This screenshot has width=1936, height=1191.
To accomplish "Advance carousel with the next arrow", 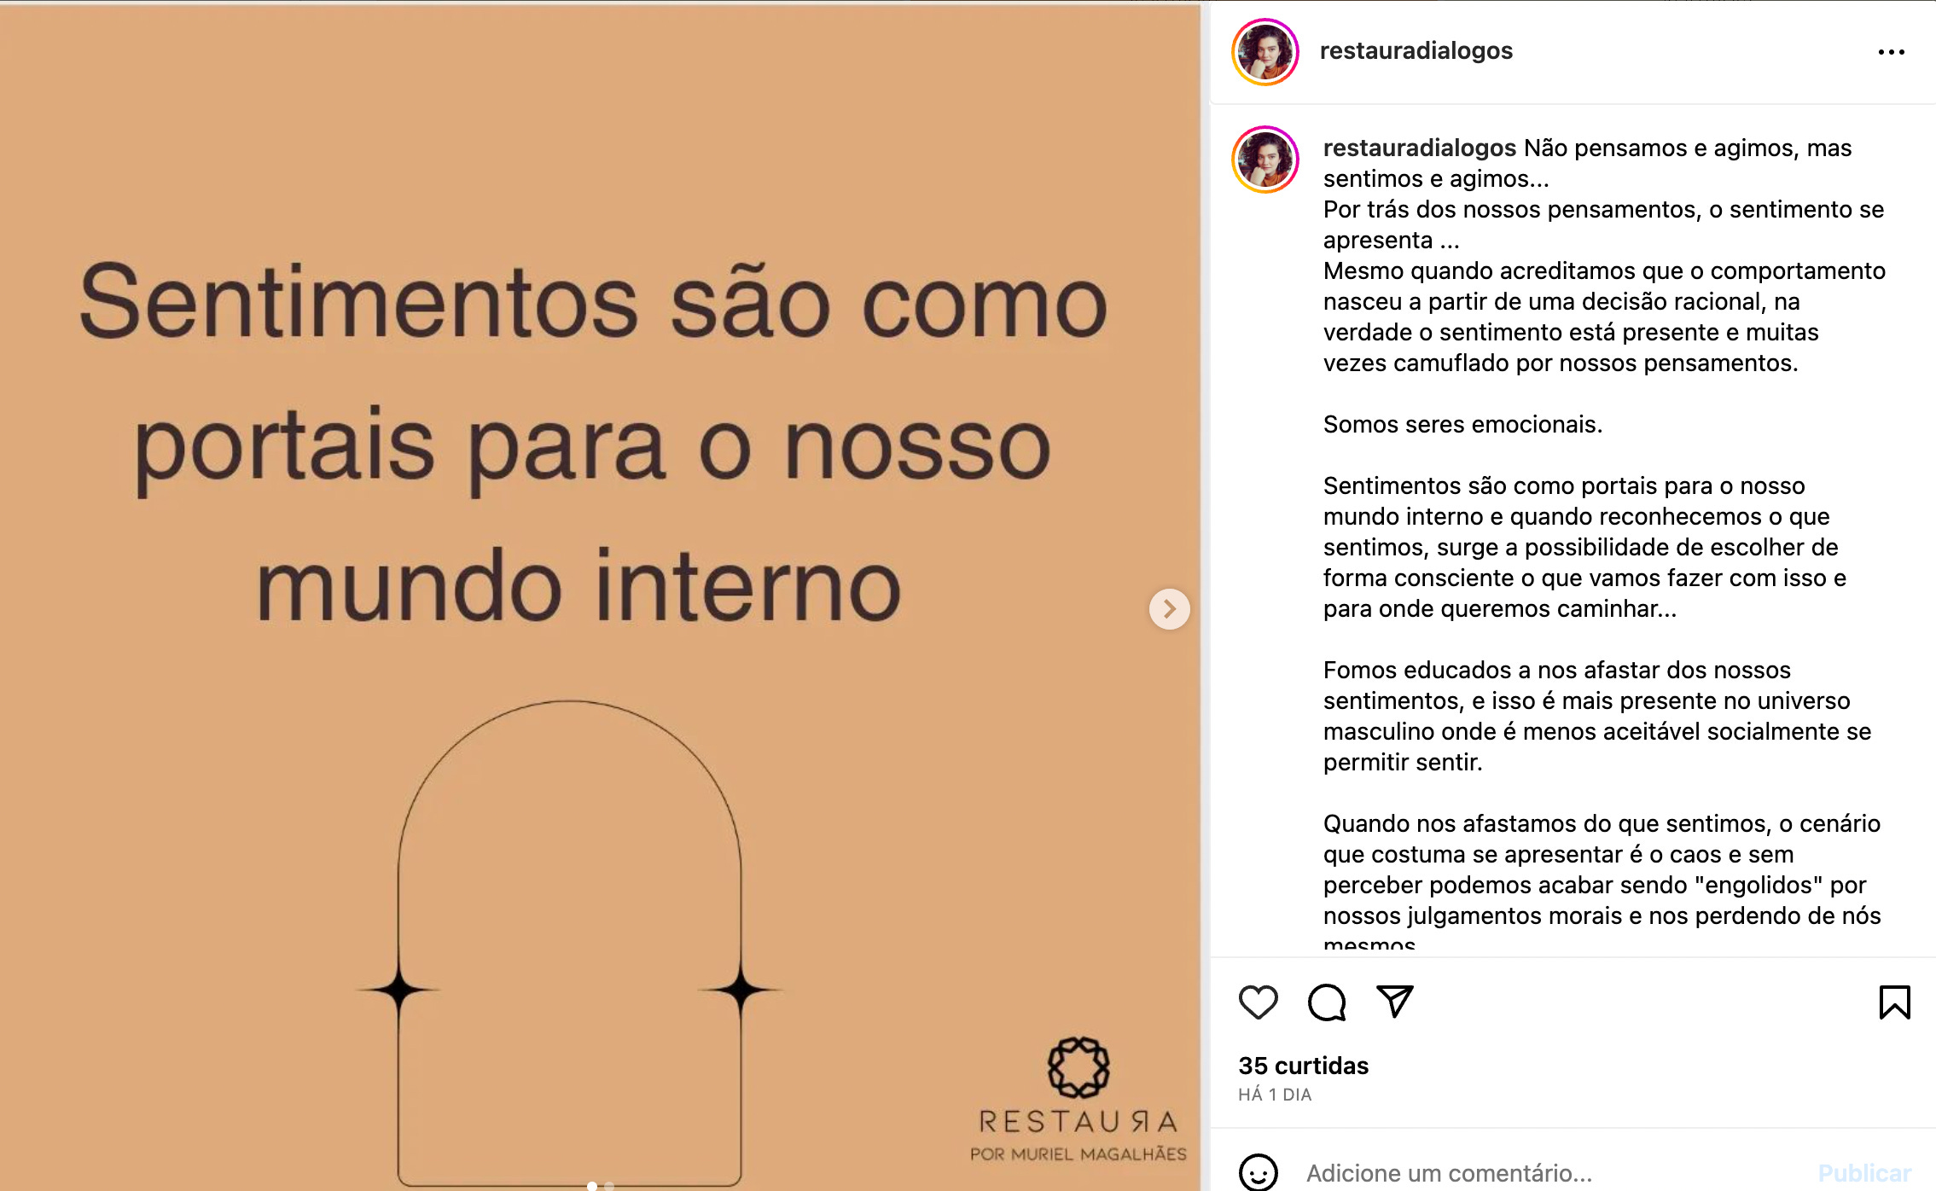I will pyautogui.click(x=1169, y=609).
